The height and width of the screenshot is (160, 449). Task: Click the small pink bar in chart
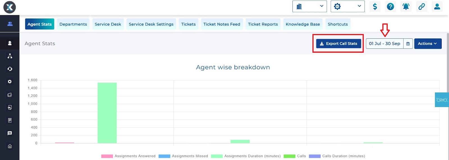(x=65, y=143)
